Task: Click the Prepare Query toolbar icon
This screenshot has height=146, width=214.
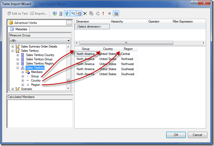Action: (x=98, y=13)
